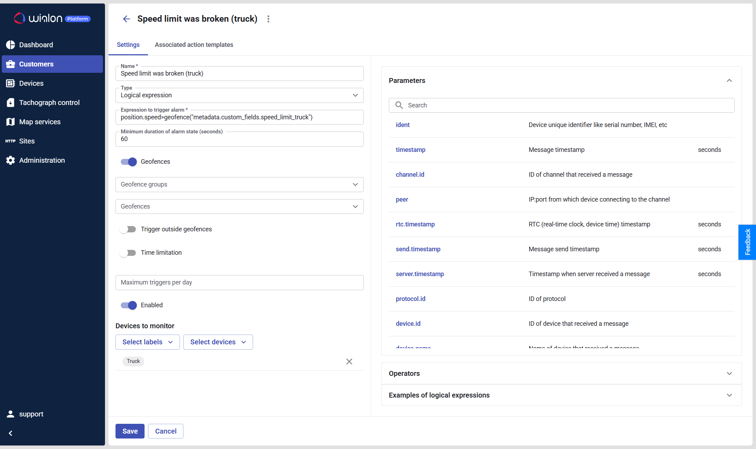
Task: Click the Map services map icon
Action: click(x=10, y=122)
